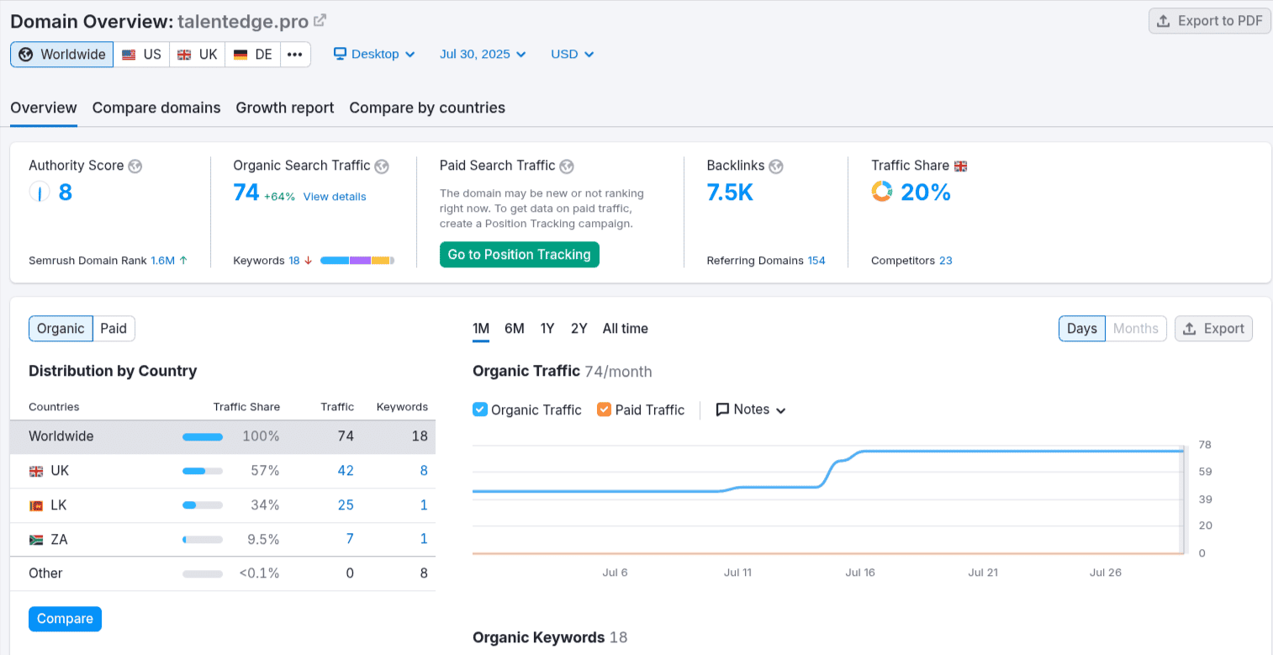Open View details link
The height and width of the screenshot is (655, 1273).
(x=335, y=197)
